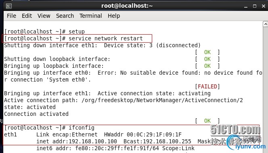Click the vertical scrollbar track
This screenshot has height=153, width=268.
tap(266, 89)
